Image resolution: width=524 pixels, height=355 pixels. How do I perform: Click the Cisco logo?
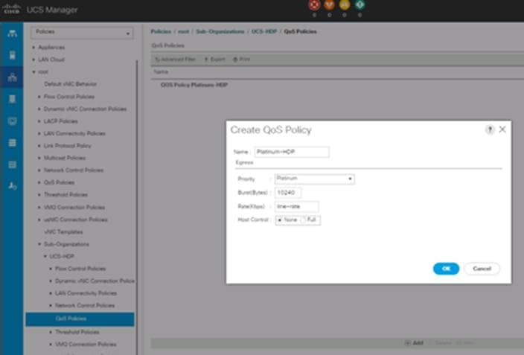(x=11, y=9)
